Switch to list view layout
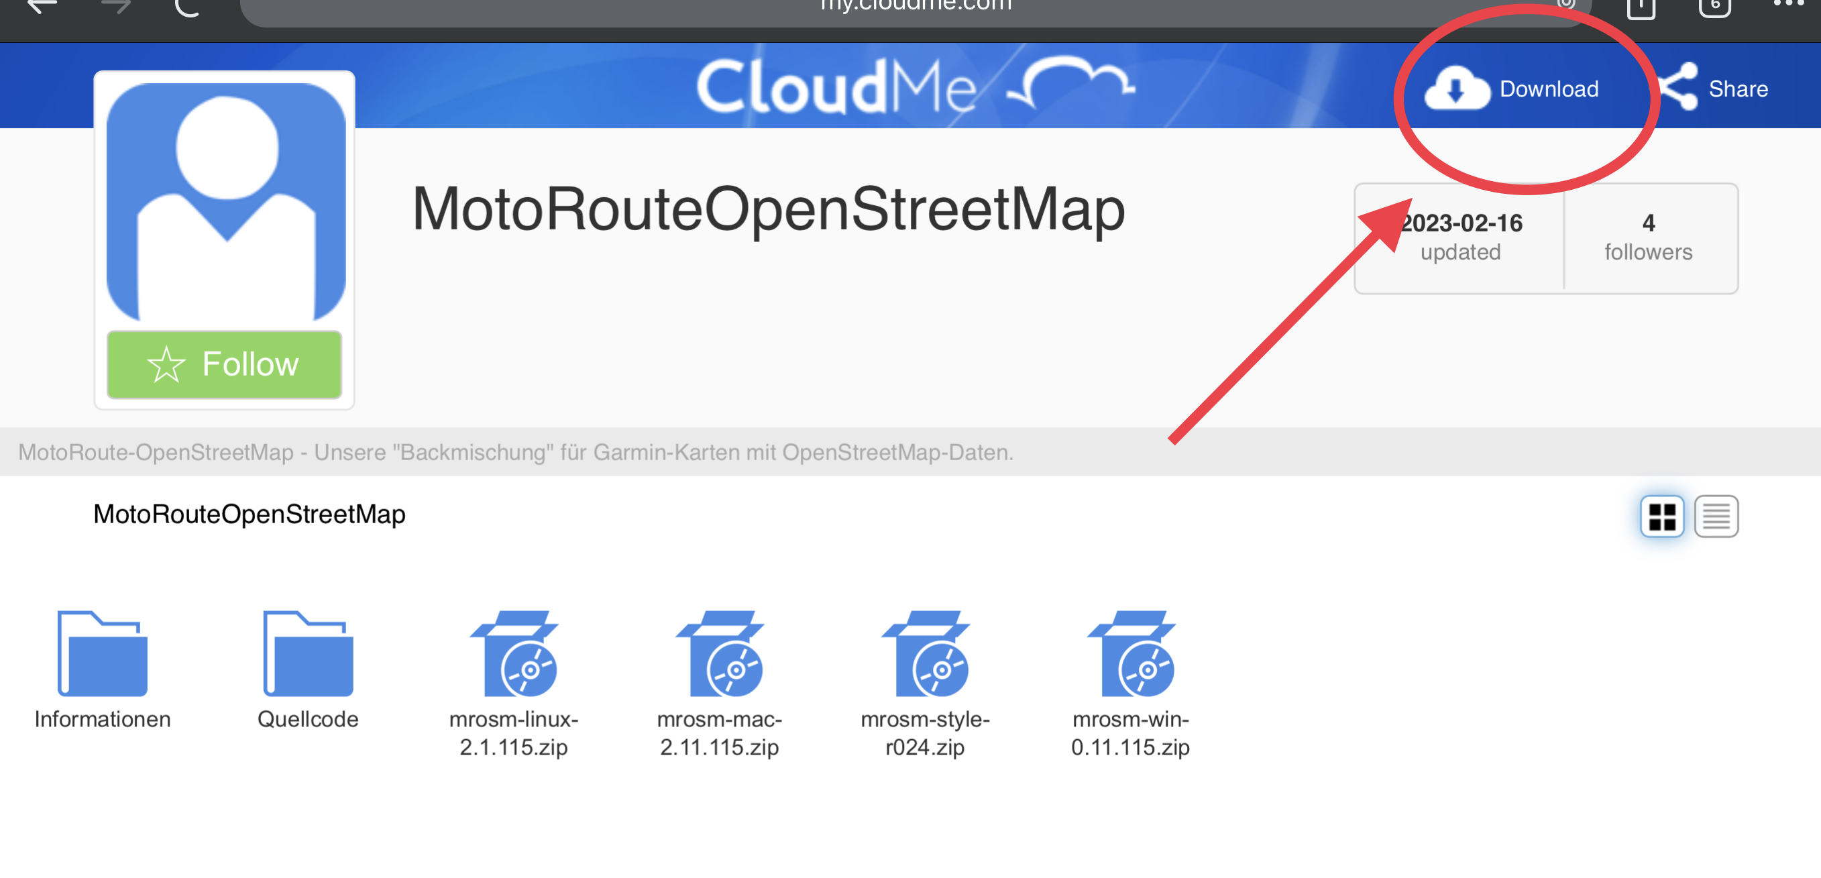This screenshot has width=1821, height=878. pyautogui.click(x=1716, y=516)
